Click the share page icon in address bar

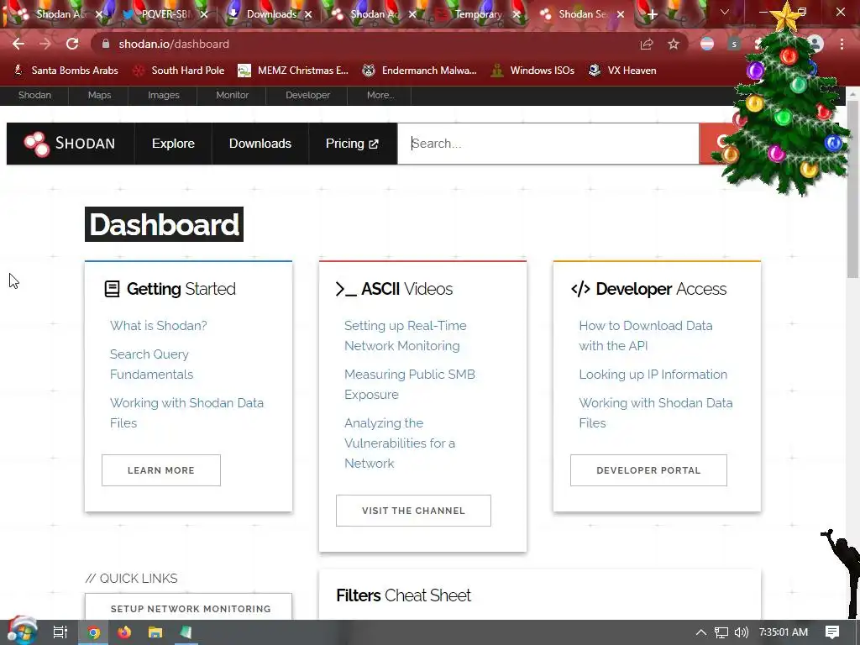647,44
